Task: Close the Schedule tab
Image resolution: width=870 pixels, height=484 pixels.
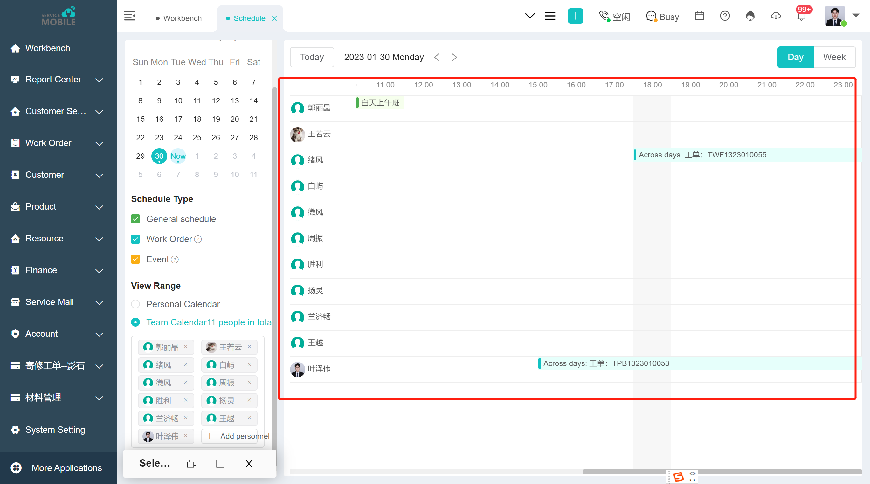Action: (274, 18)
